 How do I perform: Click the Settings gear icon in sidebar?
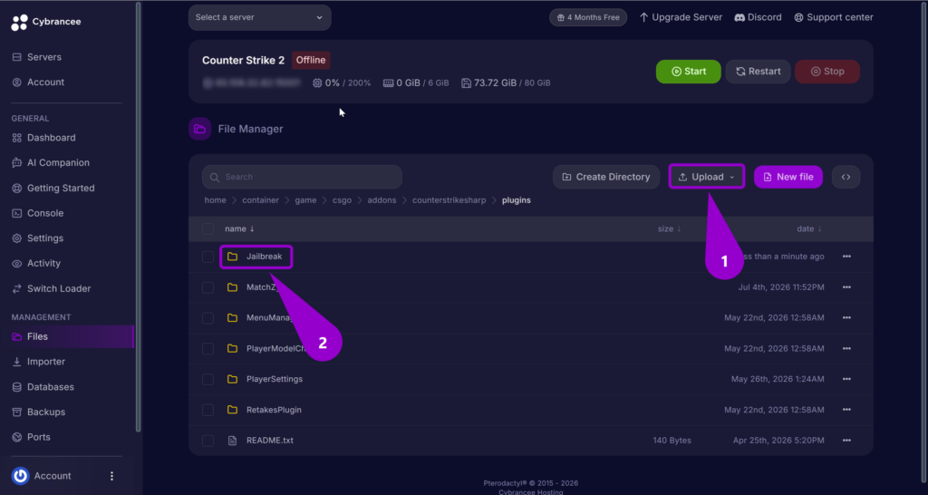tap(16, 238)
